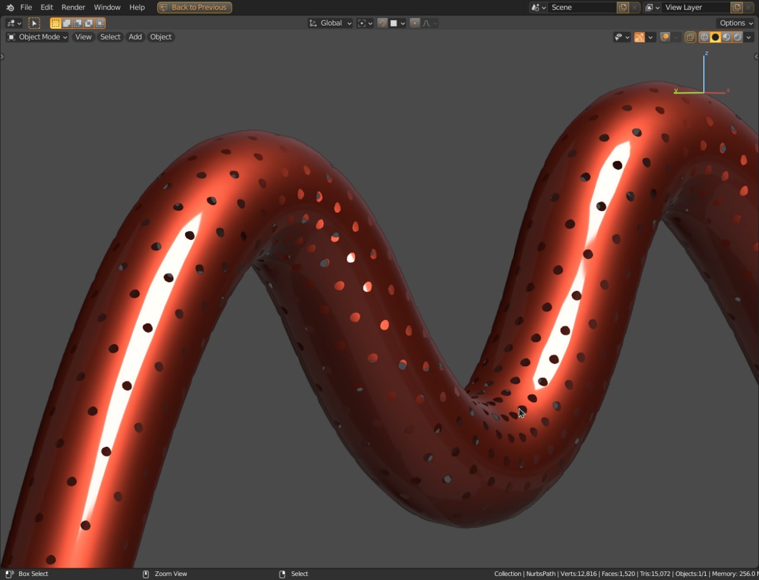
Task: Click the Scene name field
Action: point(582,7)
